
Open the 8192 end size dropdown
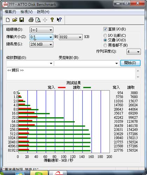pos(71,37)
